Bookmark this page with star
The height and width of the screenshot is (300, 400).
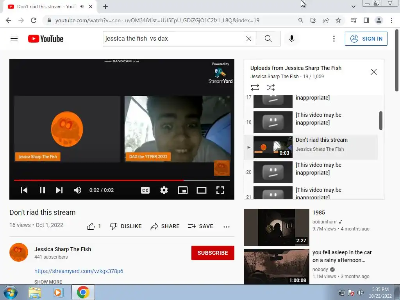(338, 20)
